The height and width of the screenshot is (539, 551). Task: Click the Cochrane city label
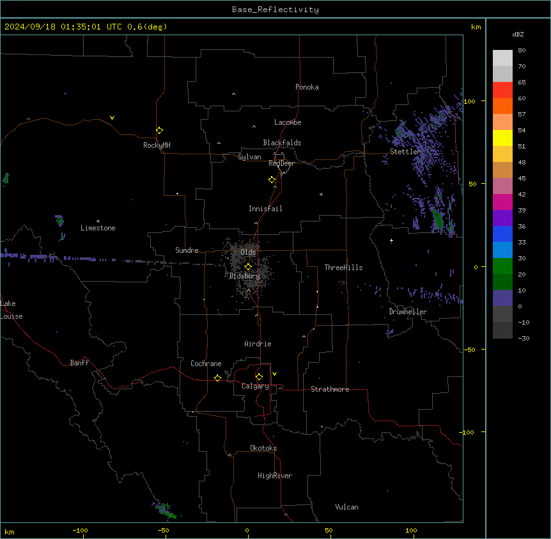206,364
